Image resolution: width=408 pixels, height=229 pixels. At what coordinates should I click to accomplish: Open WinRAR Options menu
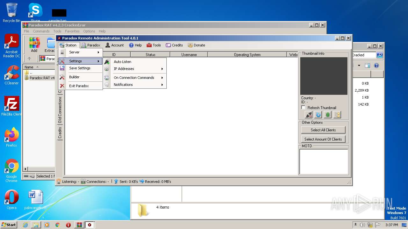click(89, 31)
